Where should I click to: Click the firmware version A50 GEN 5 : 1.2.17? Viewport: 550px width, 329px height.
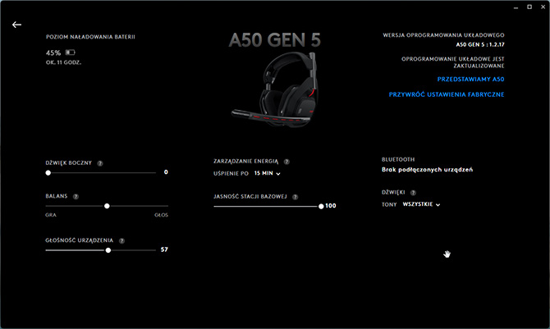tap(480, 44)
